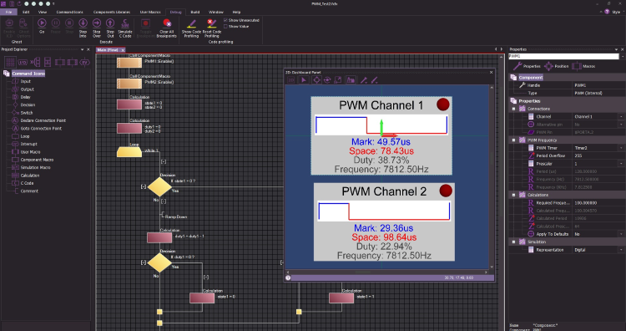
Task: Click the Step Into debug icon
Action: (x=83, y=28)
